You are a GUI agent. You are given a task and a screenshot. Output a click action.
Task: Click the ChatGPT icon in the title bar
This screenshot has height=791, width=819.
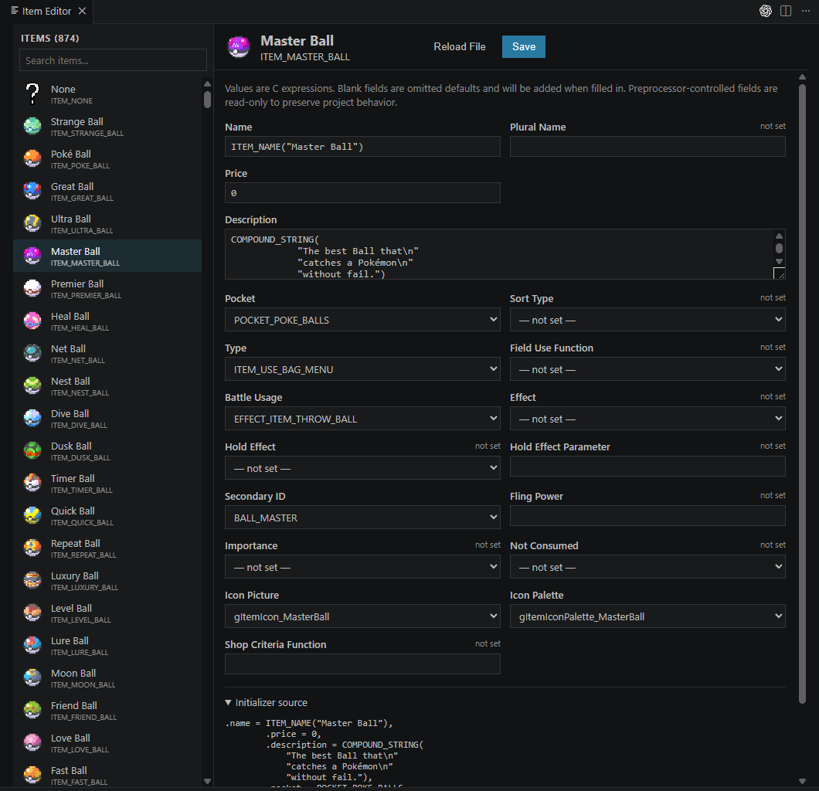click(x=765, y=11)
